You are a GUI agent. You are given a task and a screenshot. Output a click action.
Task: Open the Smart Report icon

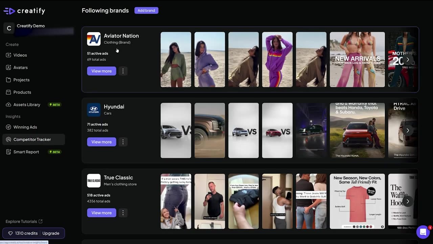point(8,152)
